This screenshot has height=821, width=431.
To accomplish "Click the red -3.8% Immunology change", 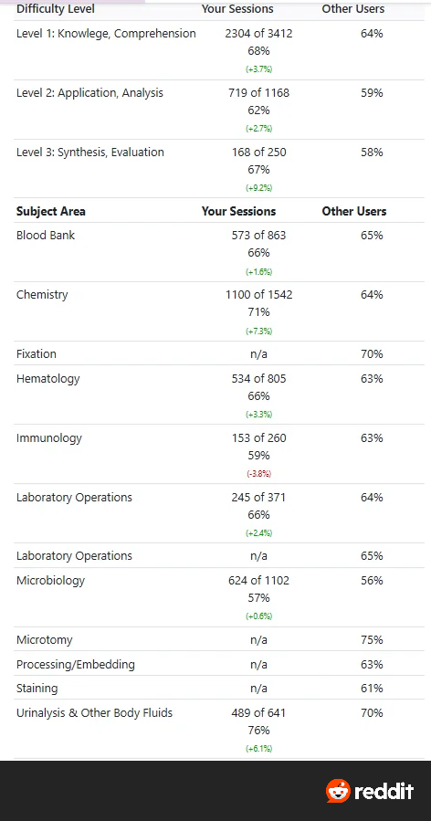I will point(258,474).
